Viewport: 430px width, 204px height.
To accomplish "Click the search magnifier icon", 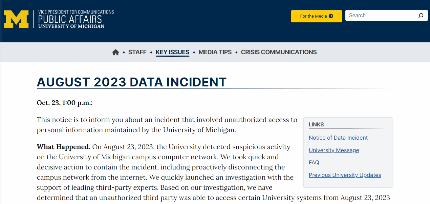I will point(421,16).
